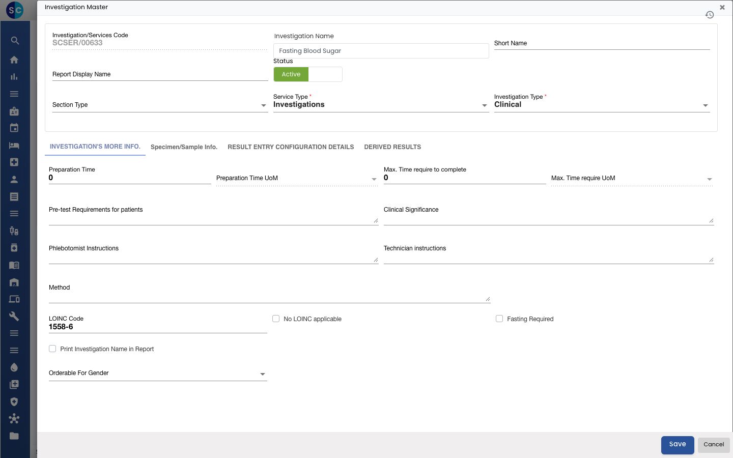Expand Preparation Time UoM dropdown
Viewport: 733px width, 458px height.
[297, 179]
